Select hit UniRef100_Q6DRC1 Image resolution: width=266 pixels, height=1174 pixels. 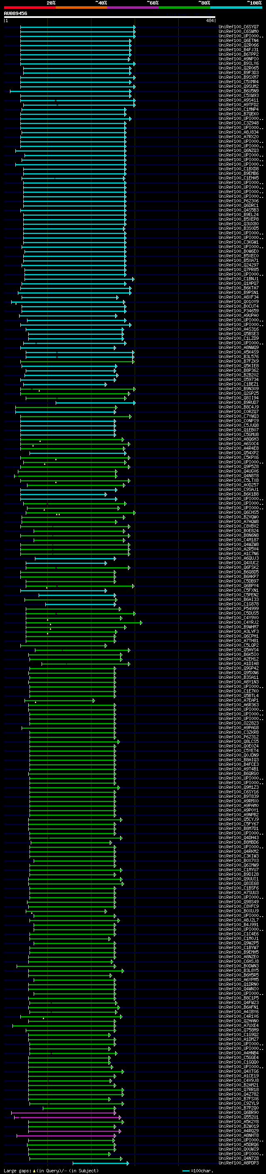239,206
